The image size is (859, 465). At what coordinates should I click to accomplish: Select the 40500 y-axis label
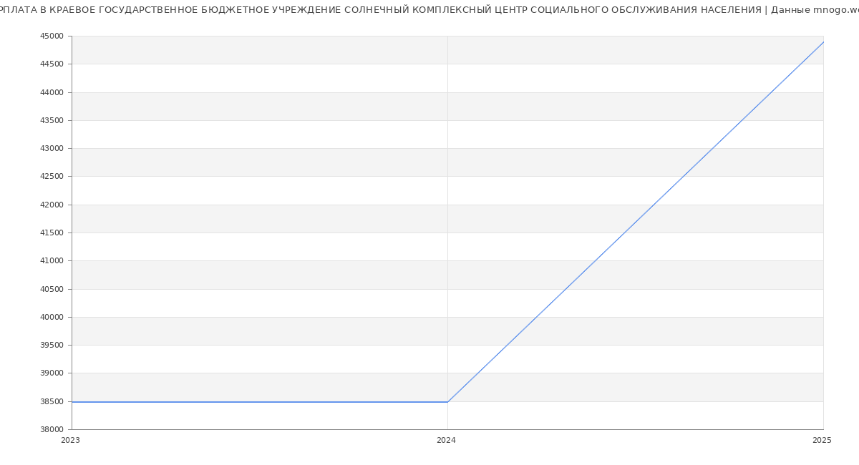tap(52, 289)
